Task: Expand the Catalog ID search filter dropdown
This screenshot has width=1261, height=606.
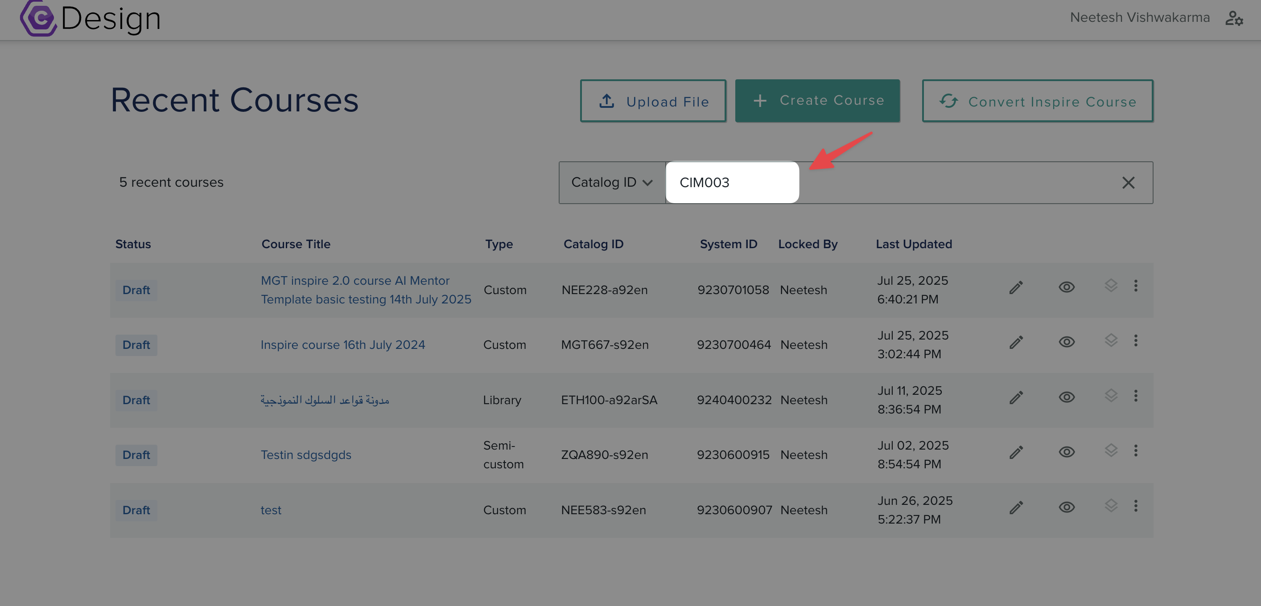Action: click(612, 182)
